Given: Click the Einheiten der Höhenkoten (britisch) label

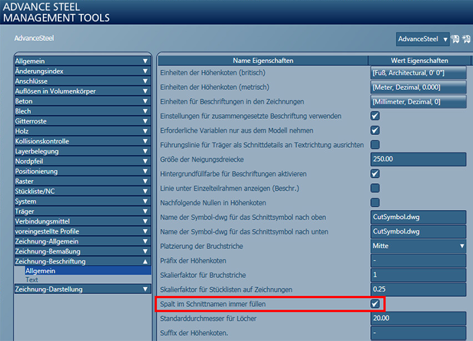Looking at the screenshot, I should [x=213, y=72].
